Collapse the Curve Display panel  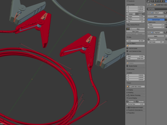tap(127, 98)
